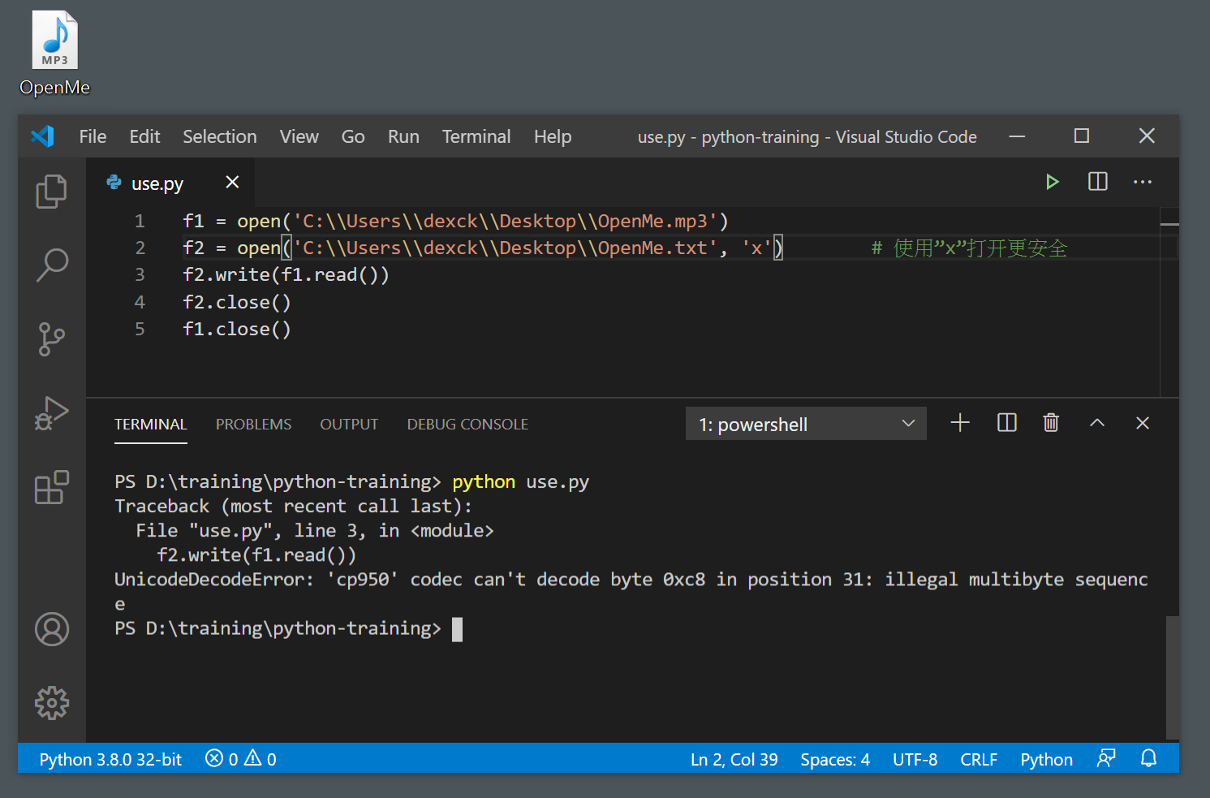Switch to the DEBUG CONSOLE tab
The height and width of the screenshot is (798, 1210).
coord(467,425)
